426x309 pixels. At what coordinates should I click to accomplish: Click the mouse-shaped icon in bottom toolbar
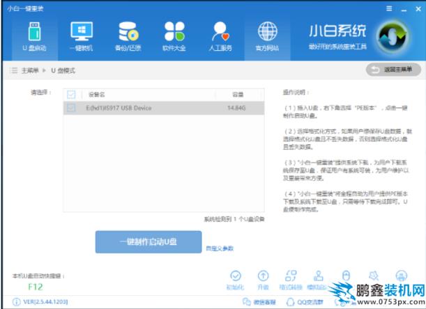pyautogui.click(x=346, y=276)
